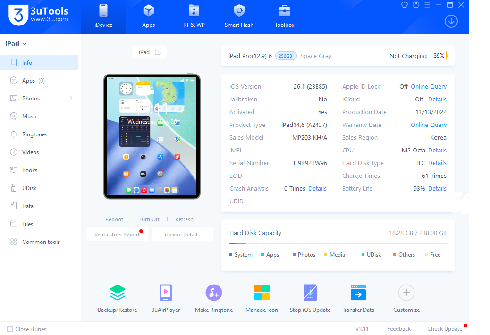Viewport: 490px width, 335px height.
Task: Enable the Close iTunes checkbox
Action: [x=10, y=329]
